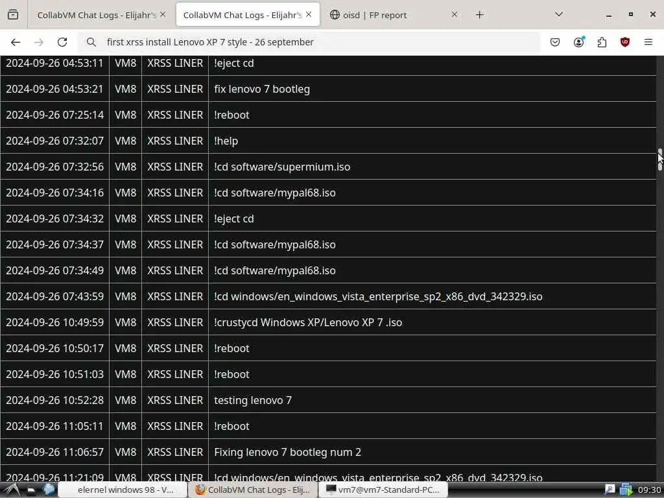
Task: Focus the address bar containing 'first xrss install'
Action: (309, 42)
